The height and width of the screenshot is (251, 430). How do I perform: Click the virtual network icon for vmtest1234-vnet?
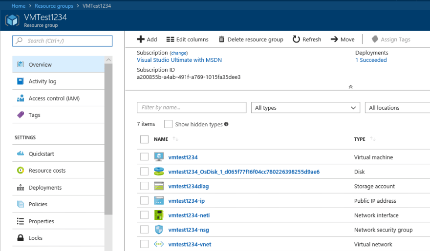pos(159,244)
